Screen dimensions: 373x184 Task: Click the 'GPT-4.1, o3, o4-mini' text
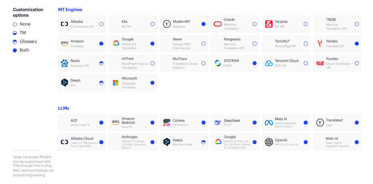[x=287, y=145]
